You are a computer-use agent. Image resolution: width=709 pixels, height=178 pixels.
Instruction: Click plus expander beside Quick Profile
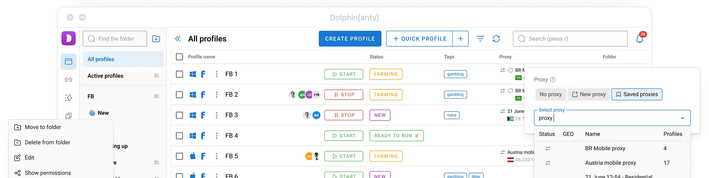pos(460,39)
